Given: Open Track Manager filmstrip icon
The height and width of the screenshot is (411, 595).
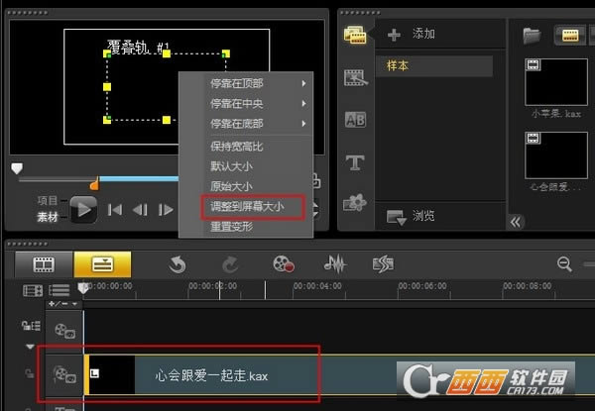Looking at the screenshot, I should [33, 291].
